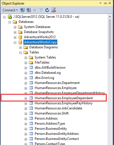Click HumanResources.EmployeeDependant table icon
The width and height of the screenshot is (114, 145).
[x=31, y=98]
